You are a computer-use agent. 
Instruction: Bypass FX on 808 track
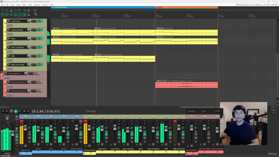tap(42, 56)
